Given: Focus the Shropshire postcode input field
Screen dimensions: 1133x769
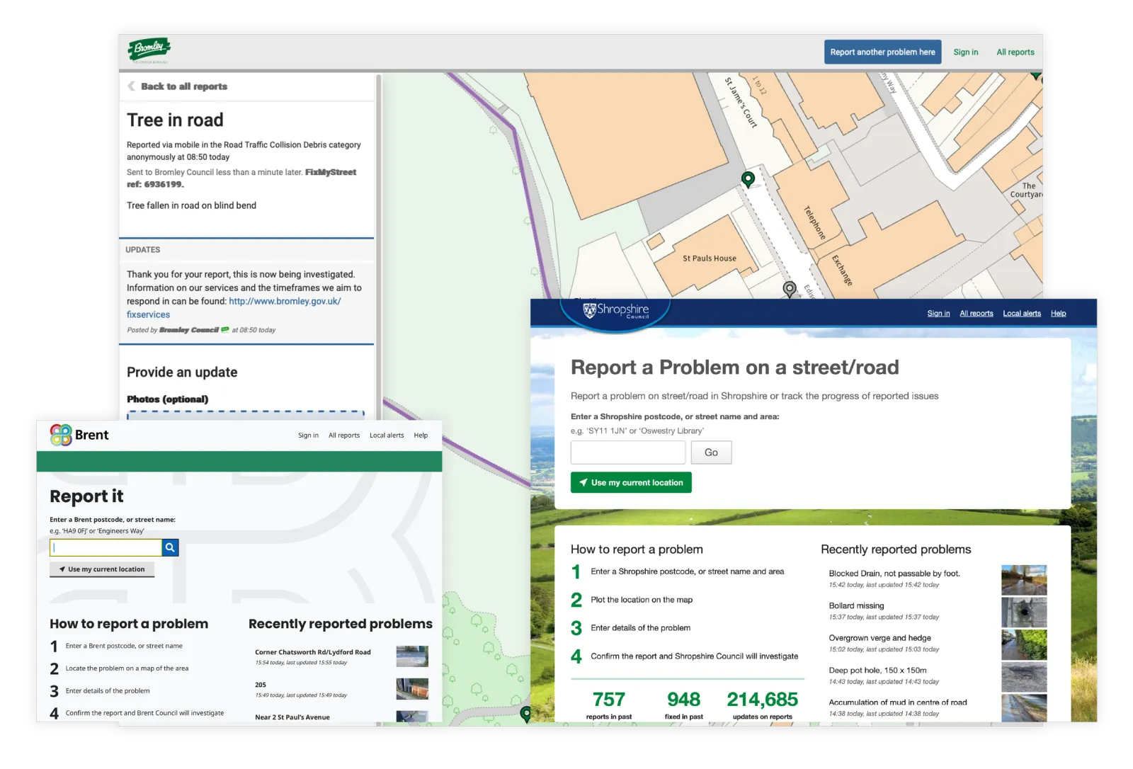Looking at the screenshot, I should coord(627,452).
